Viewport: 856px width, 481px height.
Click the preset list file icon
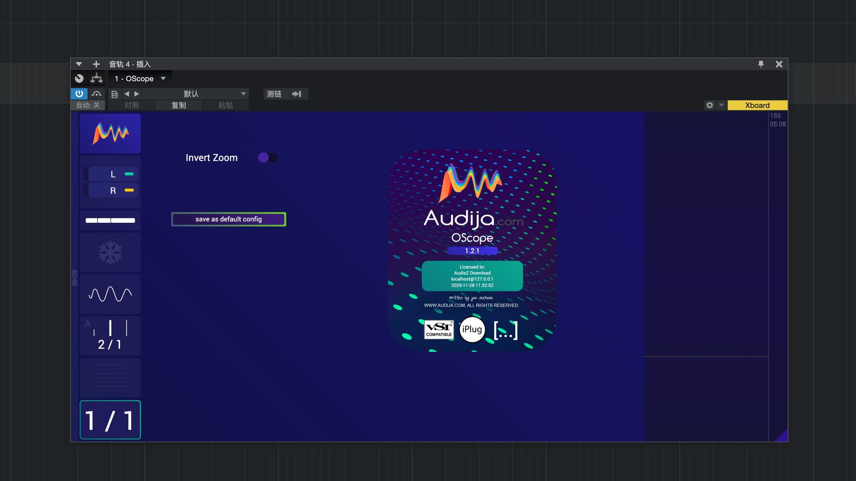[x=115, y=94]
